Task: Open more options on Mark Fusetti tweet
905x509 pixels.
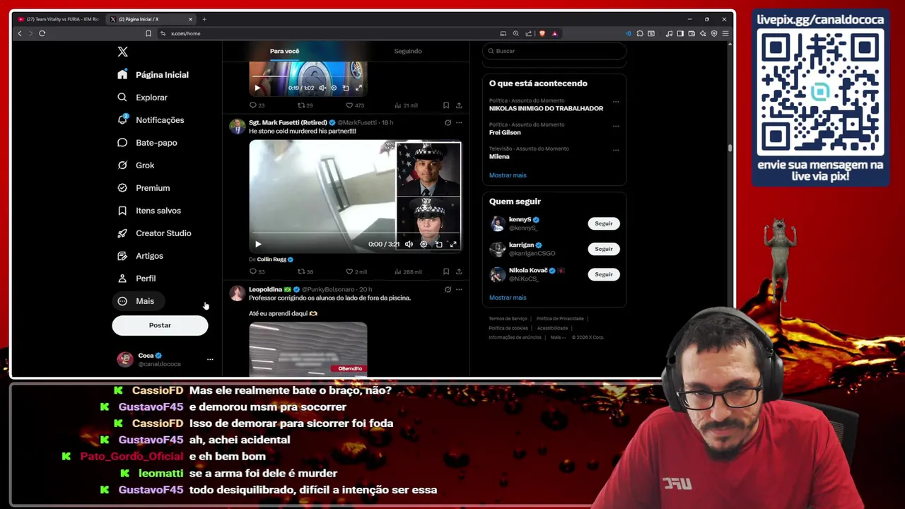Action: [x=459, y=122]
